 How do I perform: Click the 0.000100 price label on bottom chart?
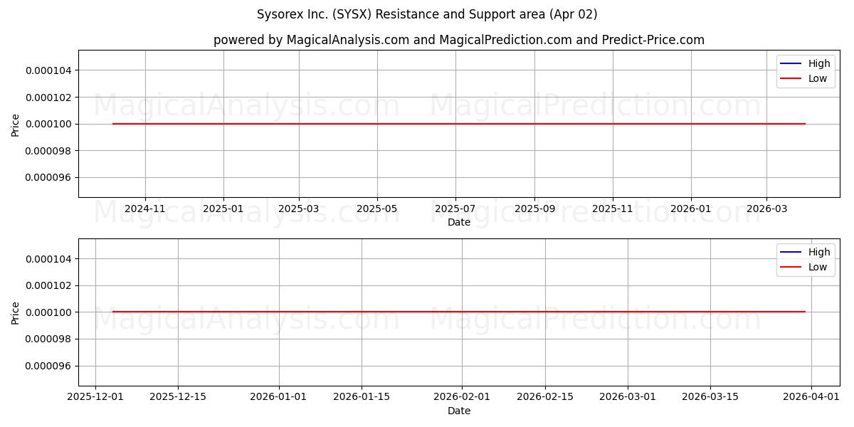48,312
